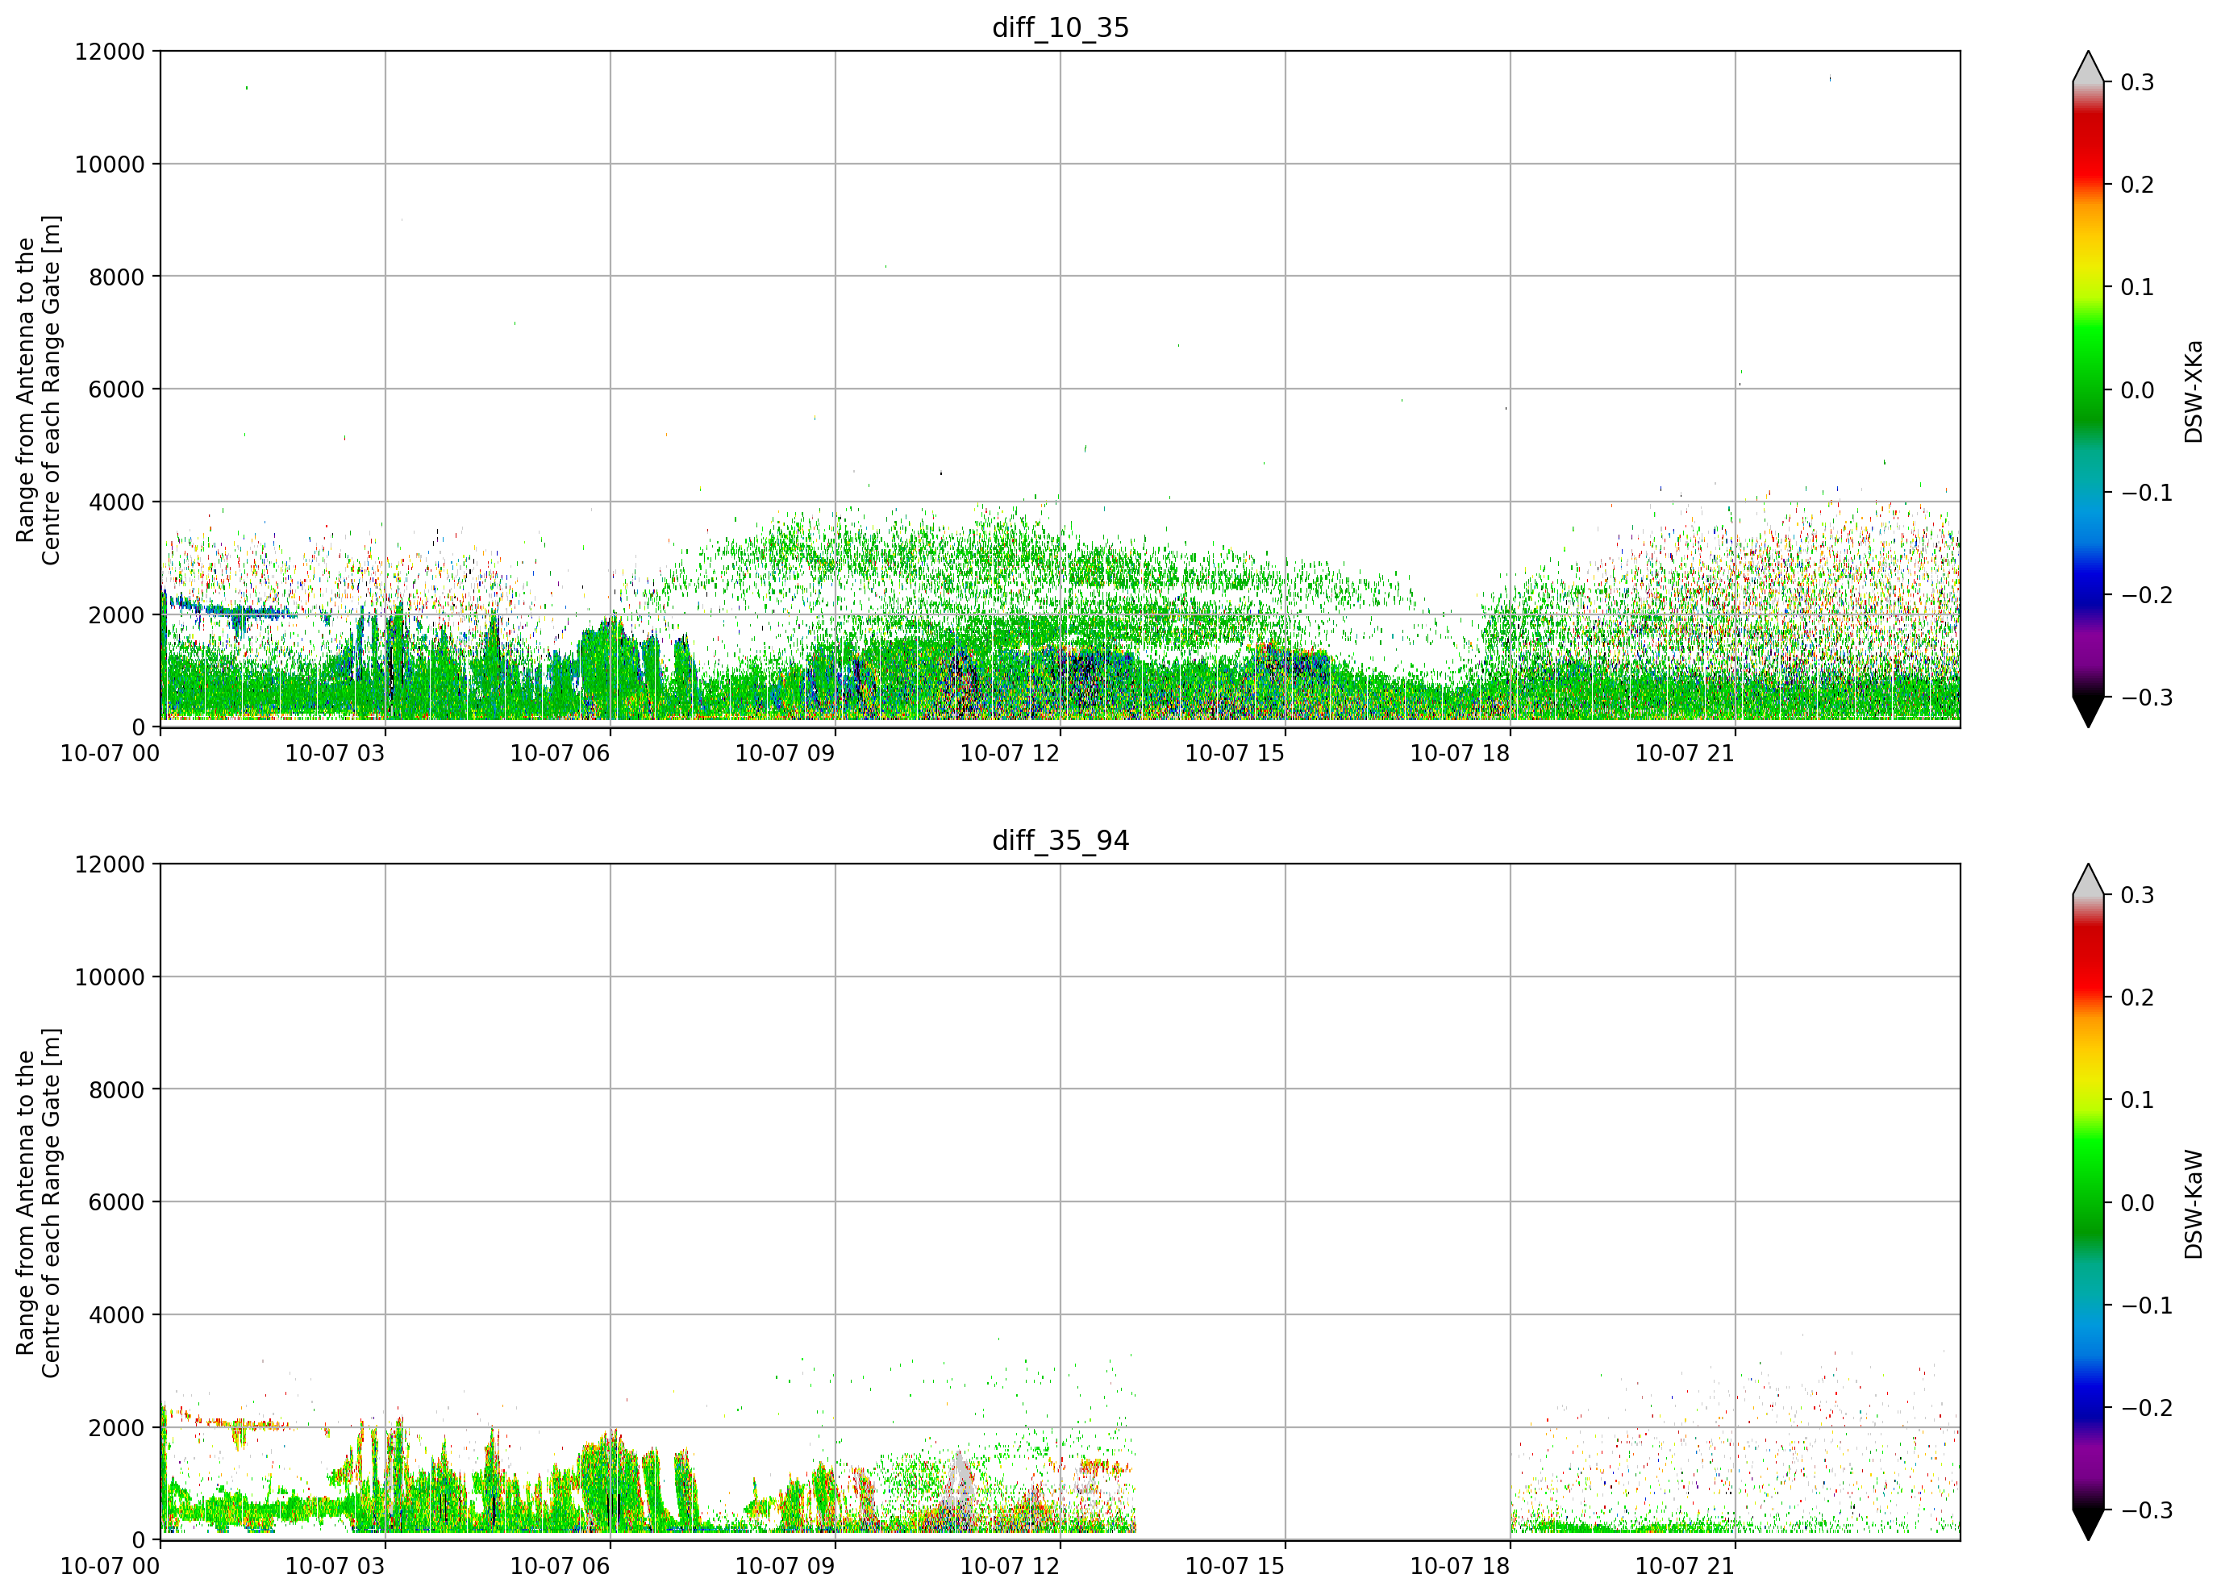Click the 2000 y-tick of diff_10_35 plot
This screenshot has width=2221, height=1595.
pyautogui.click(x=115, y=615)
